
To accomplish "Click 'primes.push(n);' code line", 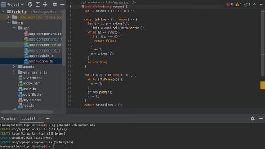I will pos(100,92).
